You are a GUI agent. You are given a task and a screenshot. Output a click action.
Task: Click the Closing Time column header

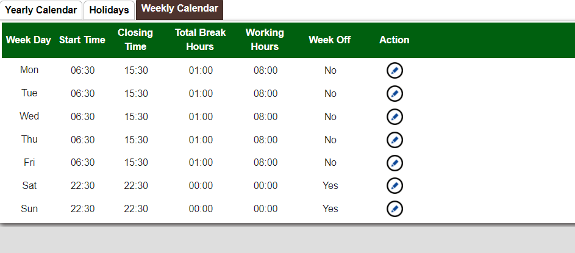coord(135,40)
